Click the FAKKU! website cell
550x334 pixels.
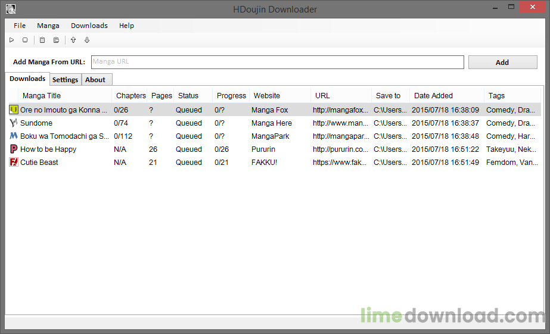264,163
